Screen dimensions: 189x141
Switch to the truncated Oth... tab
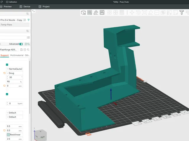click(27, 55)
